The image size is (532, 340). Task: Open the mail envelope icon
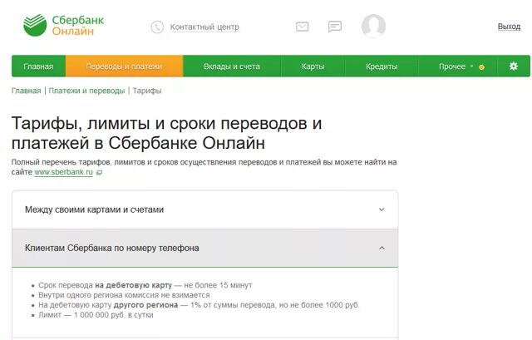pyautogui.click(x=302, y=27)
